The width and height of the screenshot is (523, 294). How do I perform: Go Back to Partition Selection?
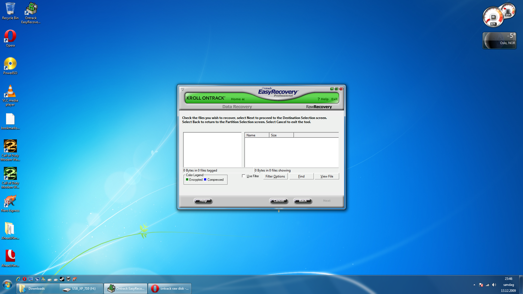click(x=303, y=201)
